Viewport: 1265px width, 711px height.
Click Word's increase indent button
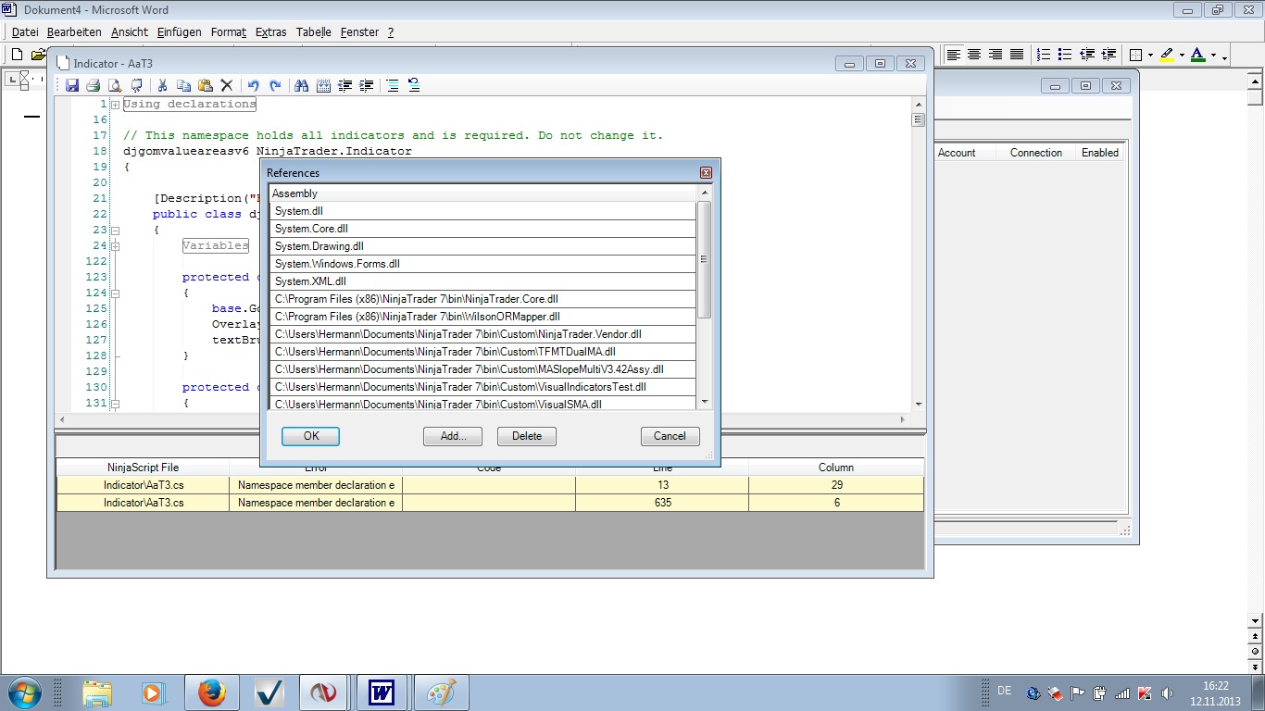(x=1108, y=55)
